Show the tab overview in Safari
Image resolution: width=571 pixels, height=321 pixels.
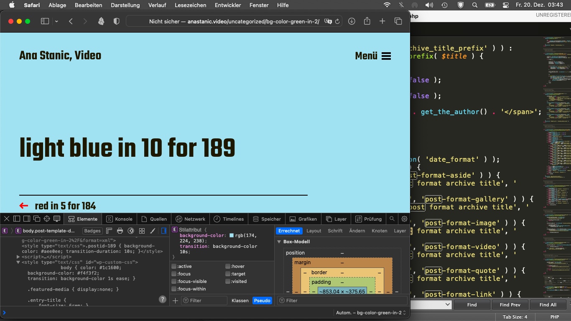click(x=398, y=21)
